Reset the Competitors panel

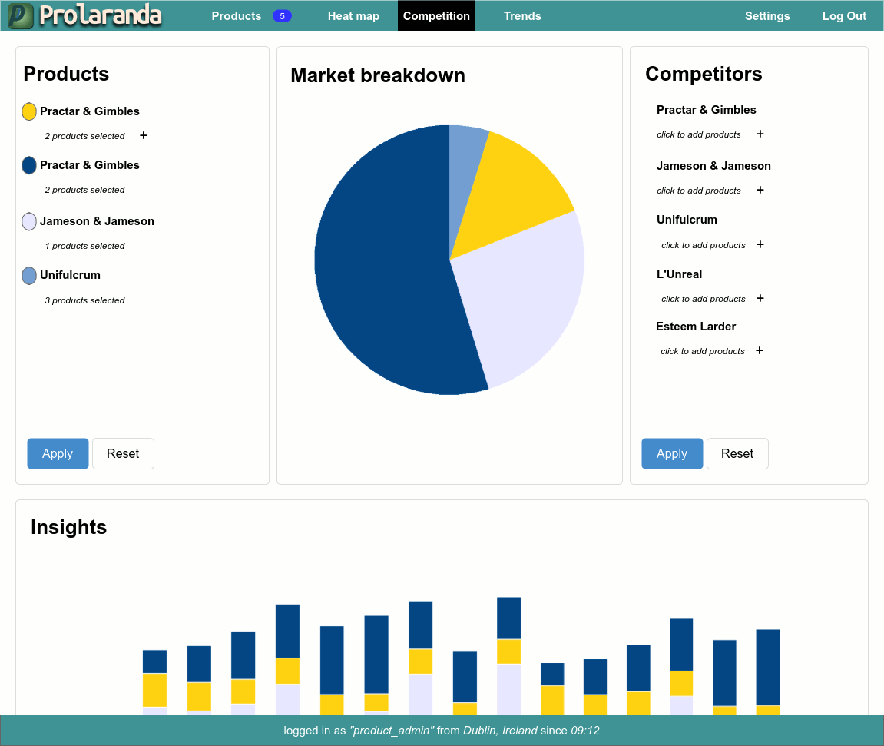click(737, 453)
